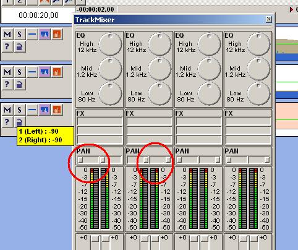Click the blue mixer icon on second track
Viewport: 298px width, 250px height.
(x=45, y=72)
